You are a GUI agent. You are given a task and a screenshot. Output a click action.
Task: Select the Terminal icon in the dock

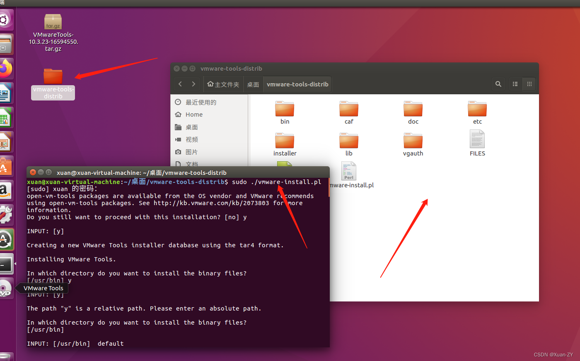point(6,264)
